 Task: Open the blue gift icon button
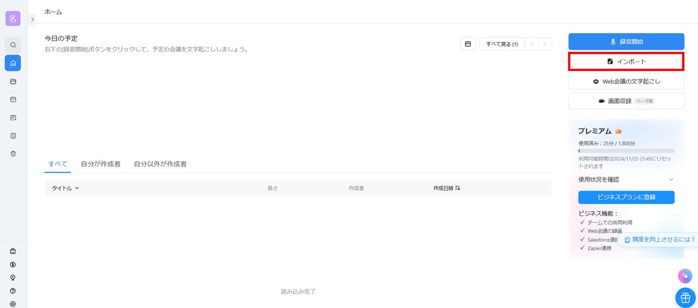click(x=685, y=298)
